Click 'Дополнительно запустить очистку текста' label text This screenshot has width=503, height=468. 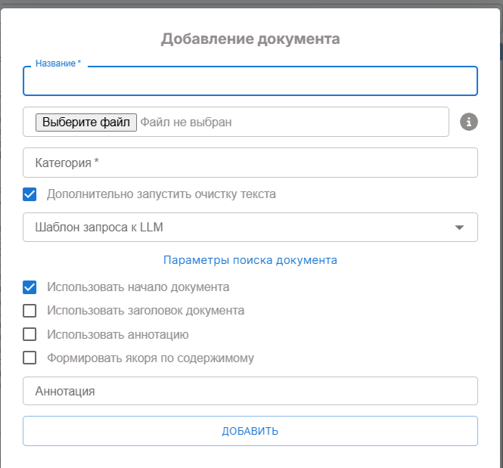tap(161, 194)
